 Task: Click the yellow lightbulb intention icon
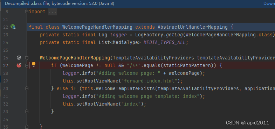click(34, 65)
